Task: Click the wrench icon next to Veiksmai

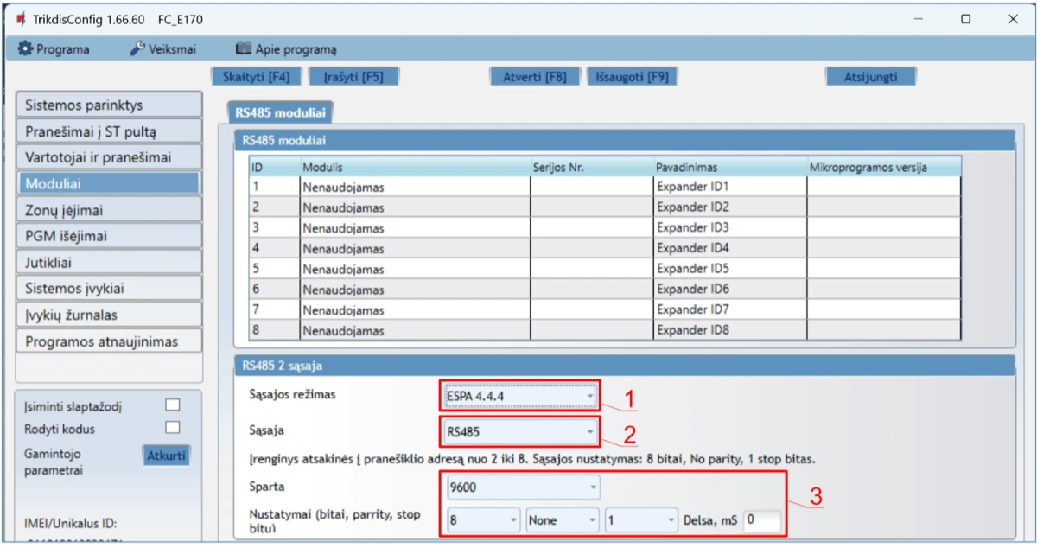Action: [x=137, y=49]
